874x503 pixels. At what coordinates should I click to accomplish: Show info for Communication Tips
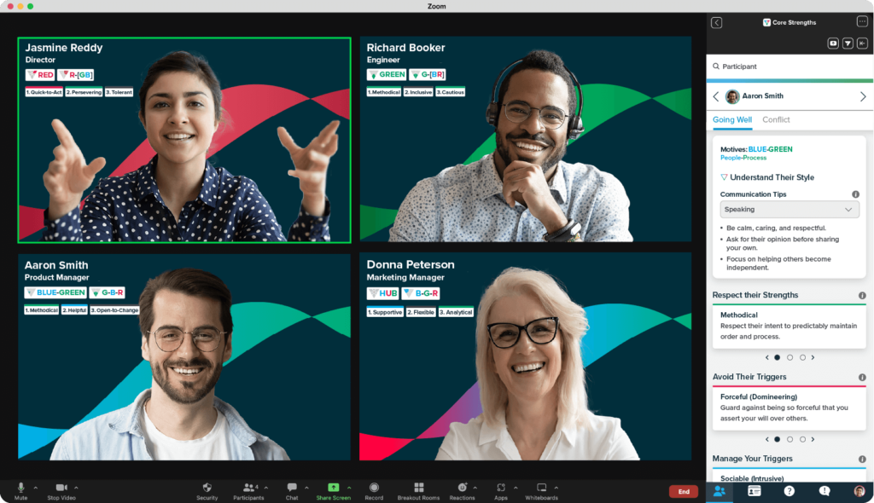coord(855,194)
